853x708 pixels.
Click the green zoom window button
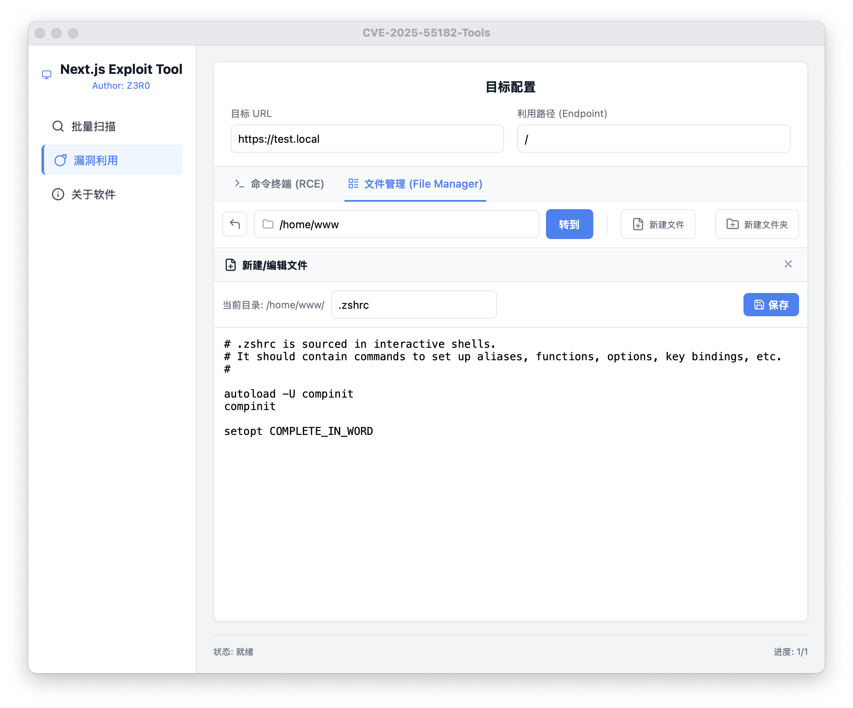73,33
